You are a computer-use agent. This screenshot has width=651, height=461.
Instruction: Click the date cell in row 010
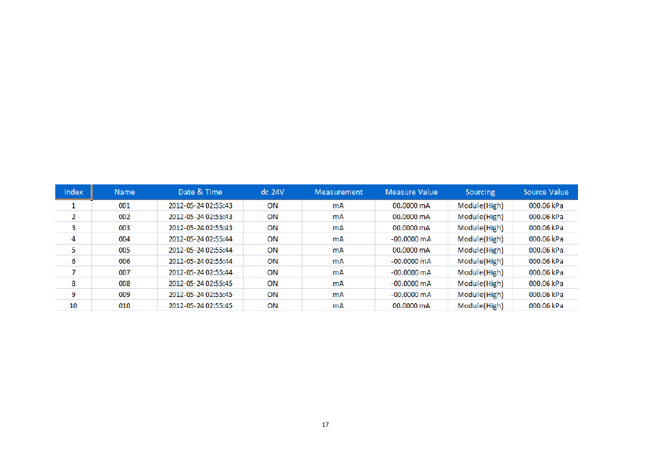(x=201, y=305)
